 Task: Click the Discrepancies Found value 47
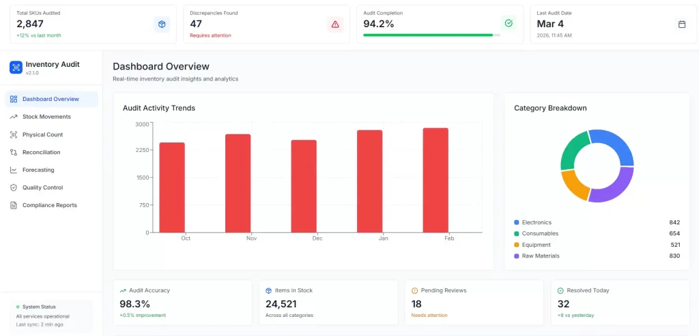click(x=196, y=24)
